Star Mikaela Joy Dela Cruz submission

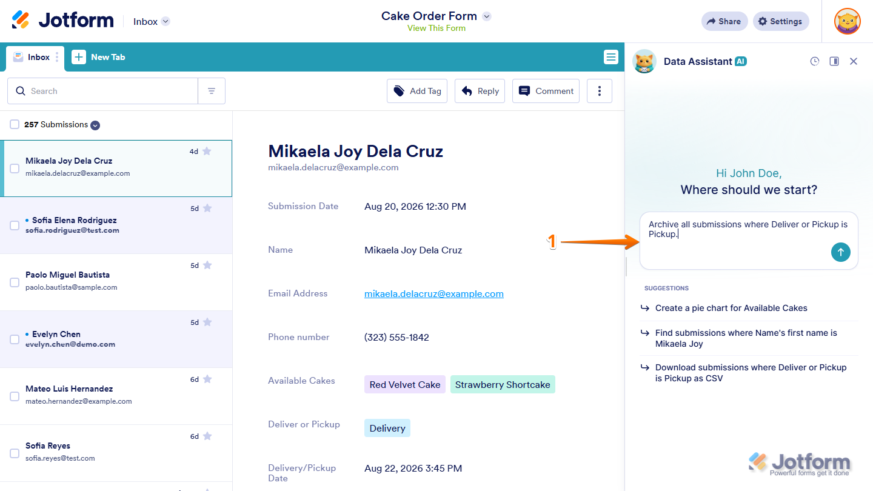(207, 151)
